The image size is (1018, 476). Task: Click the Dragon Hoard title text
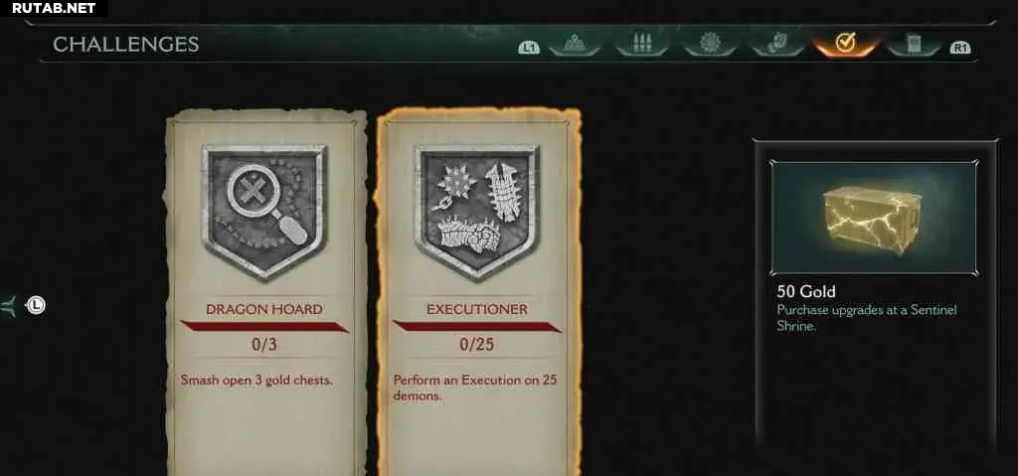point(264,309)
